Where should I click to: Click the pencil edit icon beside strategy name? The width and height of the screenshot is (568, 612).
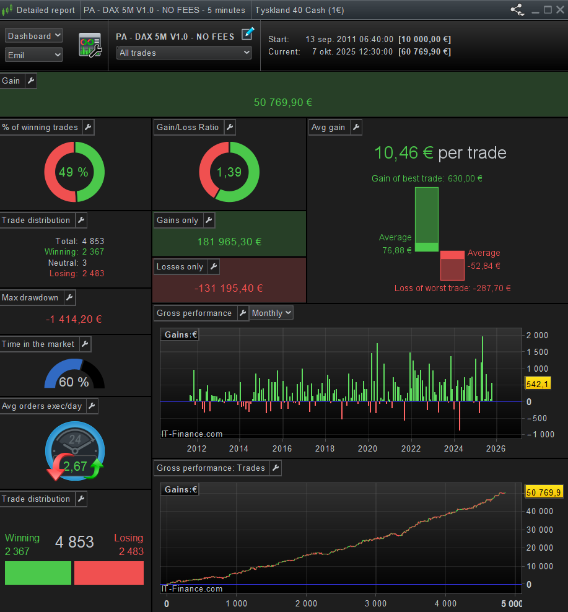[248, 33]
